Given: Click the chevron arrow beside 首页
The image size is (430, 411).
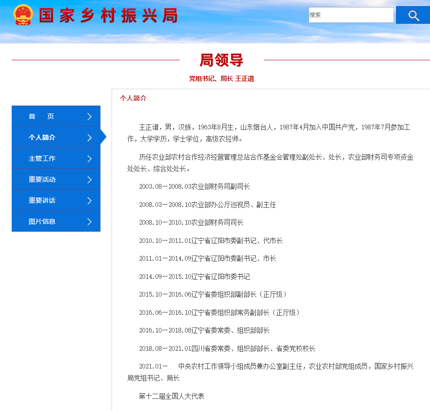Looking at the screenshot, I should point(89,116).
